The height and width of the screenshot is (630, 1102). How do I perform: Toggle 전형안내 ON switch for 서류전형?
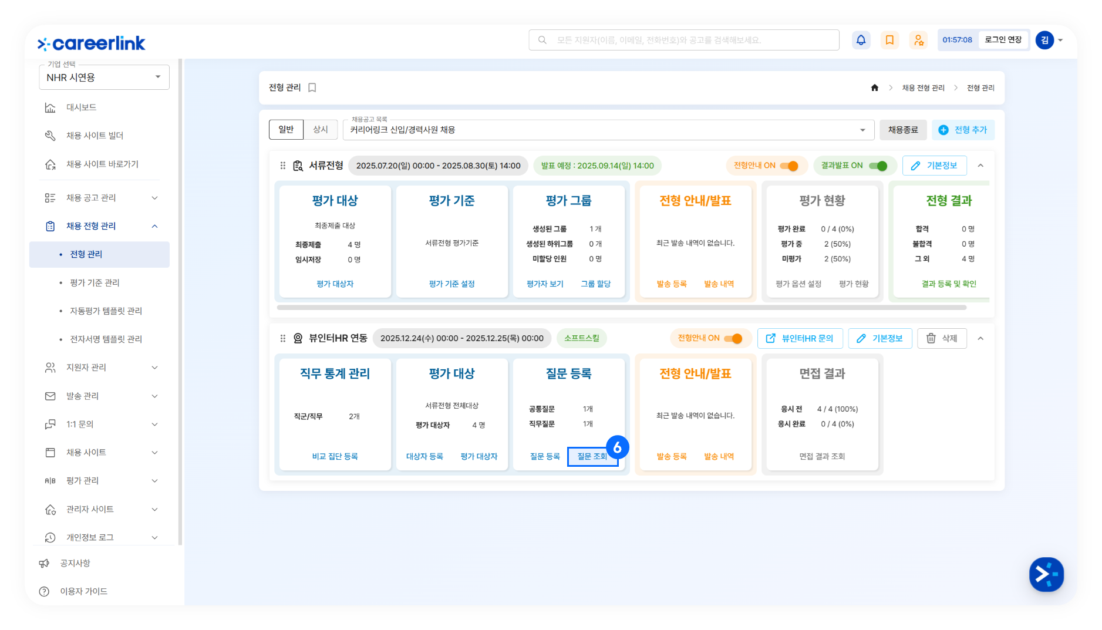(789, 166)
